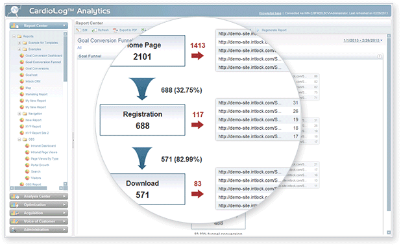Select the demo-site URL row with value 17
The height and width of the screenshot is (246, 401).
[x=258, y=136]
